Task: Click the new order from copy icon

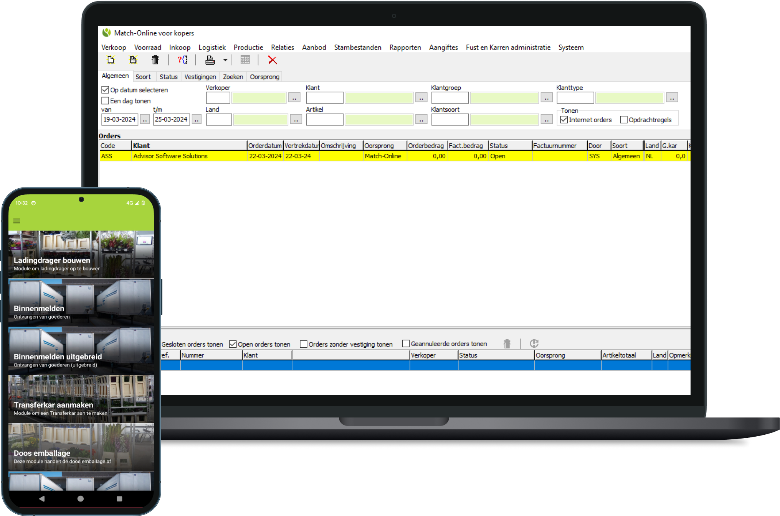Action: [133, 60]
